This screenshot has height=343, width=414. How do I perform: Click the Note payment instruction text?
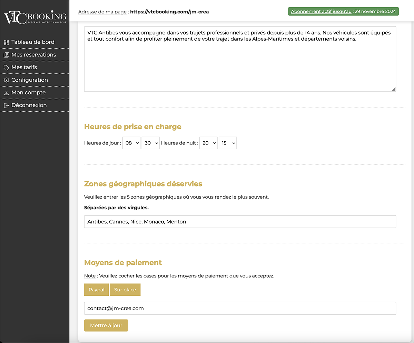[x=179, y=276]
